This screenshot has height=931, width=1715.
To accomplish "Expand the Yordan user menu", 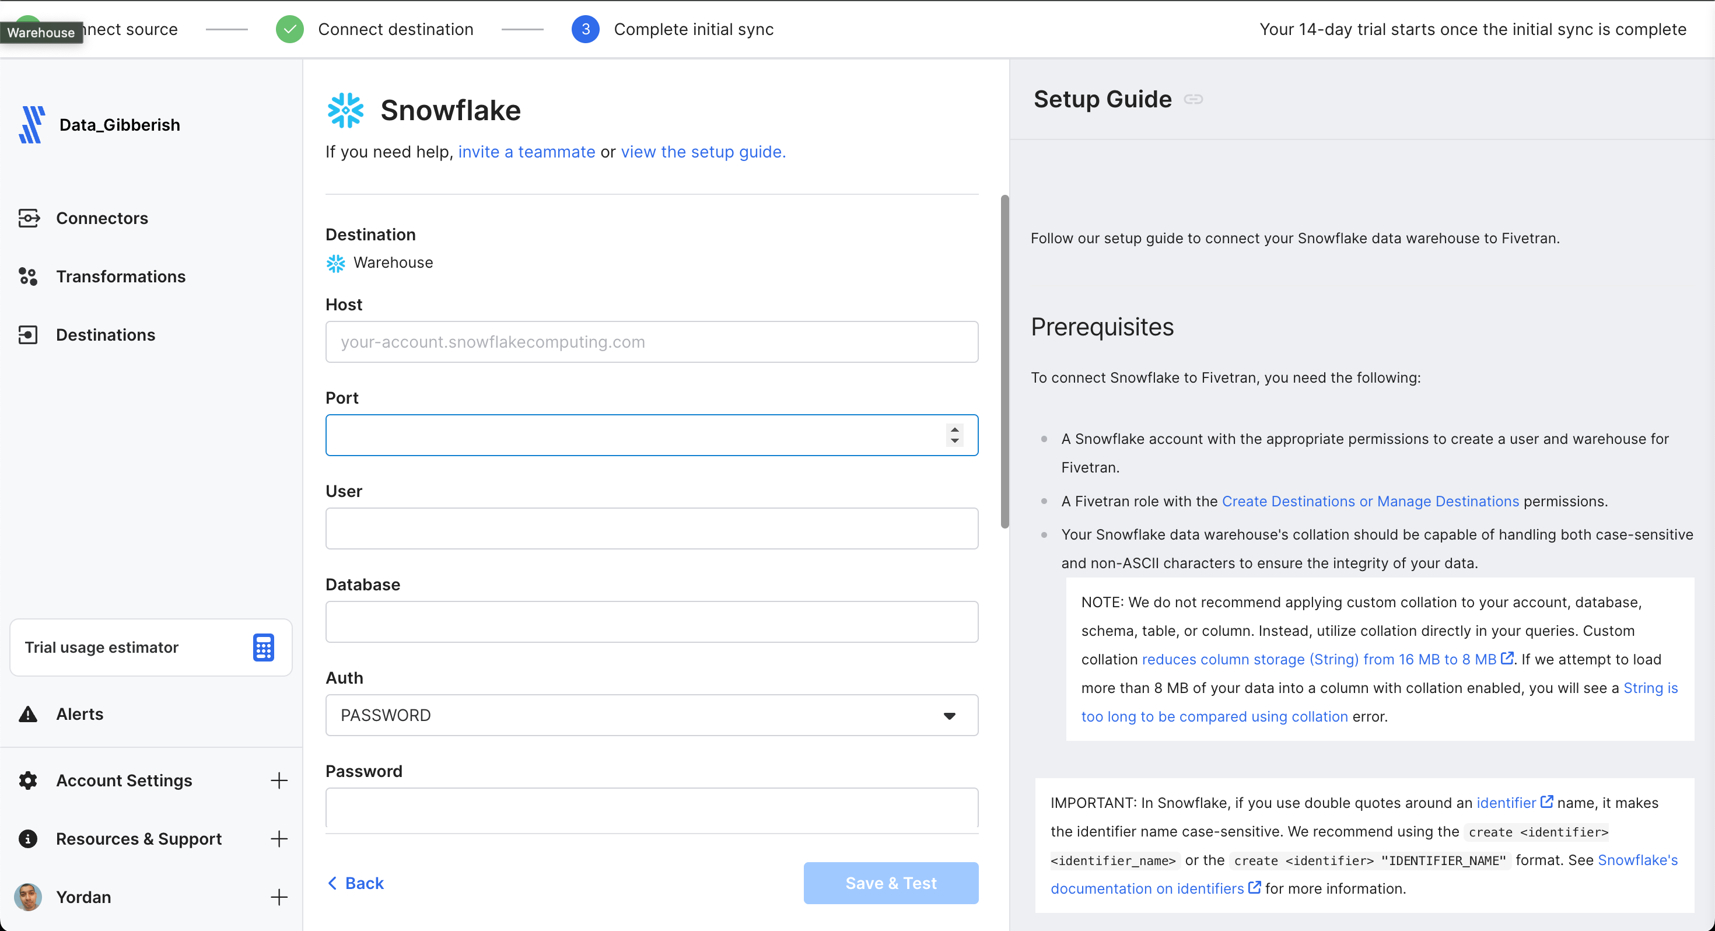I will 279,897.
